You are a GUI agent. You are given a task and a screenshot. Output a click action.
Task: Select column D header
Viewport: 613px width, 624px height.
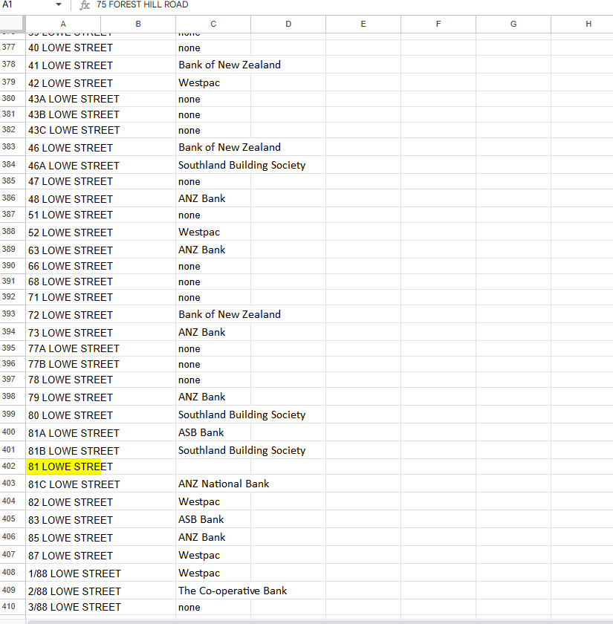pyautogui.click(x=288, y=25)
